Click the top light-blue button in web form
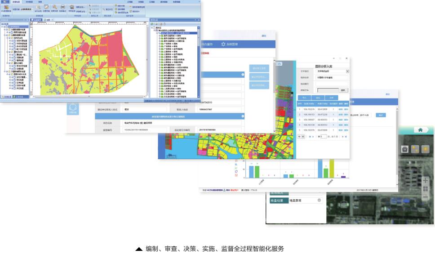 (x=259, y=68)
